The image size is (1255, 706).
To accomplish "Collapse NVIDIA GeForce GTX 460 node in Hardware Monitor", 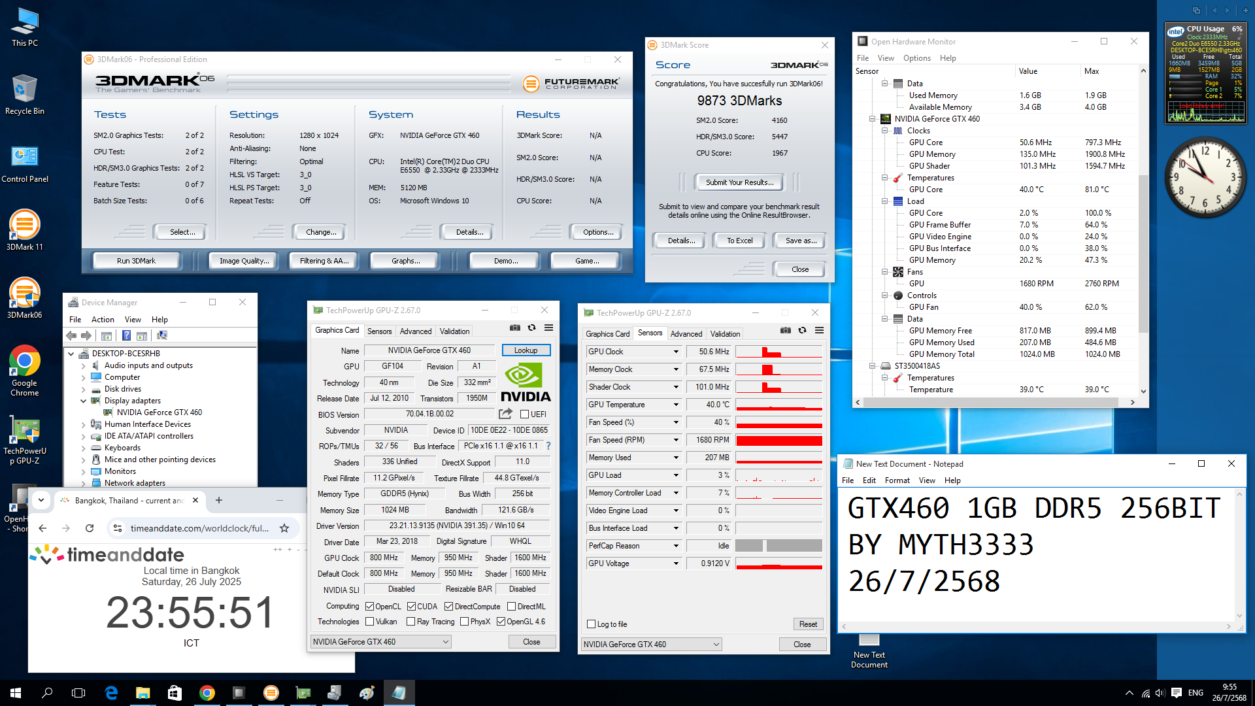I will pos(872,119).
